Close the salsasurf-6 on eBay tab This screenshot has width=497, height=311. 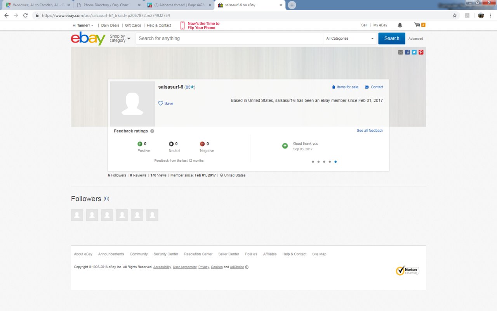click(281, 5)
